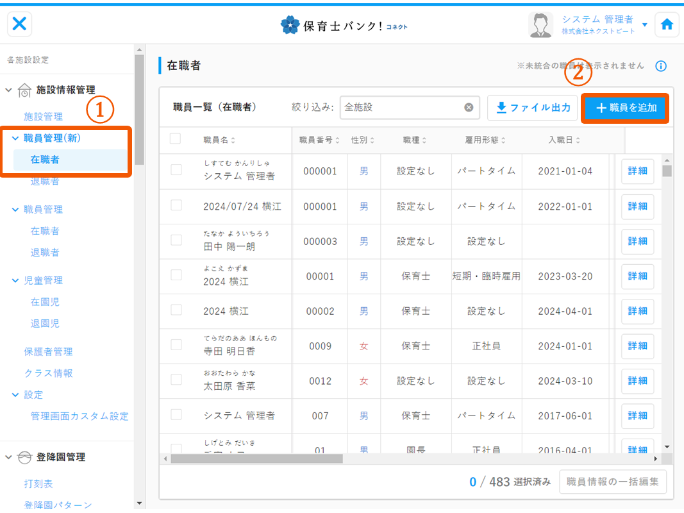Select checkbox for 寺田 明日香 row
This screenshot has width=684, height=513.
point(176,344)
